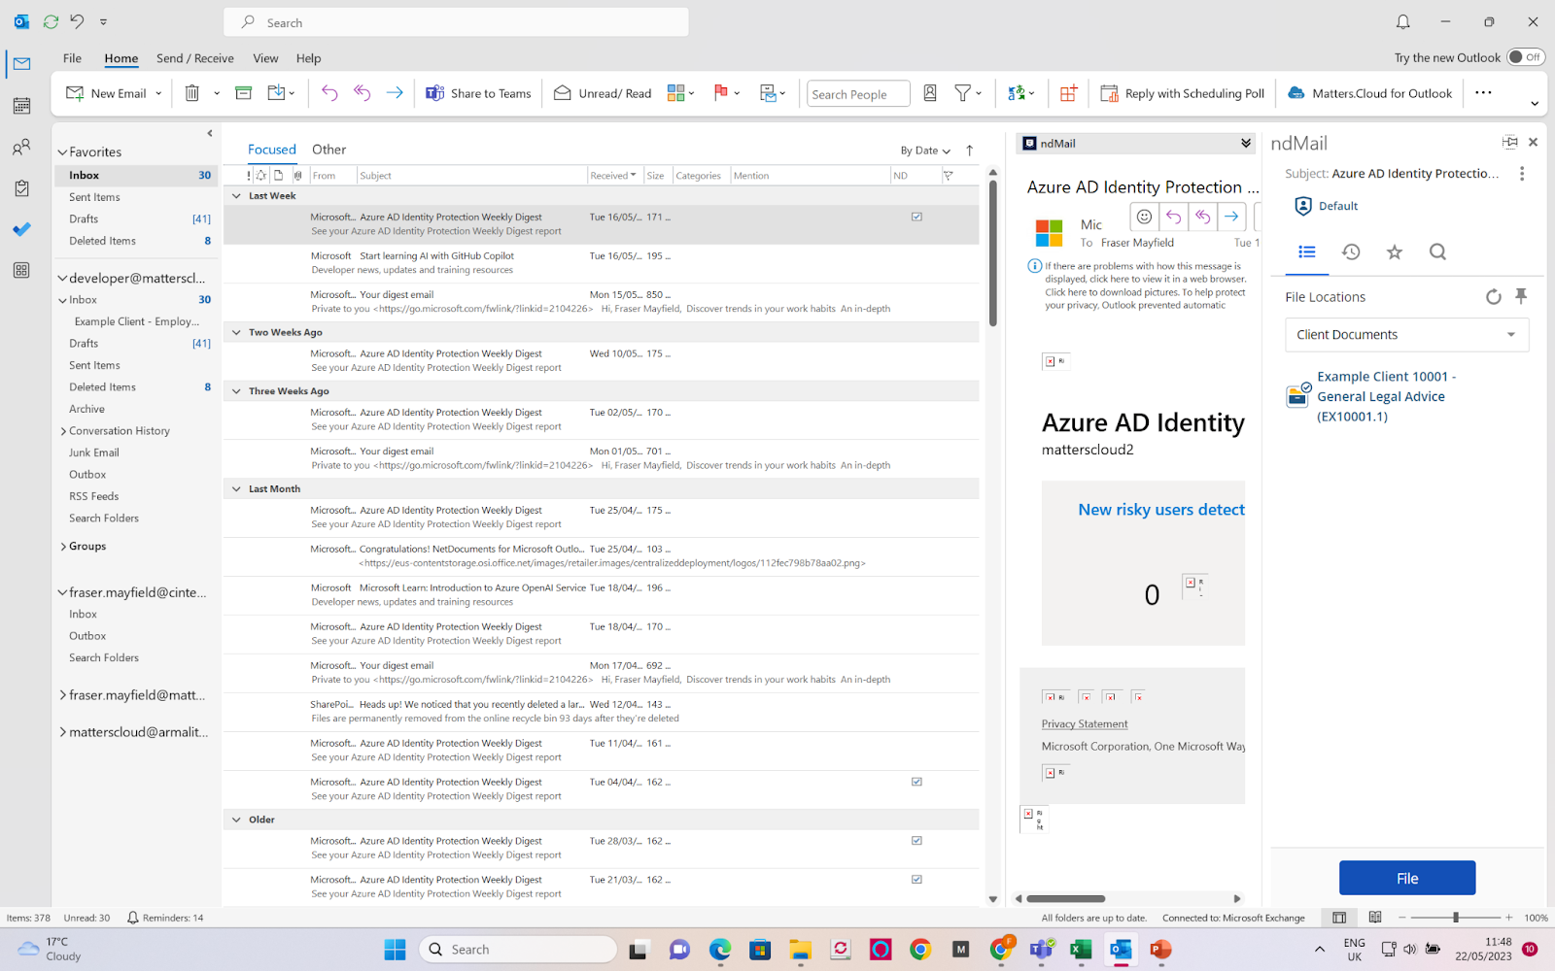Image resolution: width=1555 pixels, height=971 pixels.
Task: Open the Calendar view in sidebar
Action: click(21, 106)
